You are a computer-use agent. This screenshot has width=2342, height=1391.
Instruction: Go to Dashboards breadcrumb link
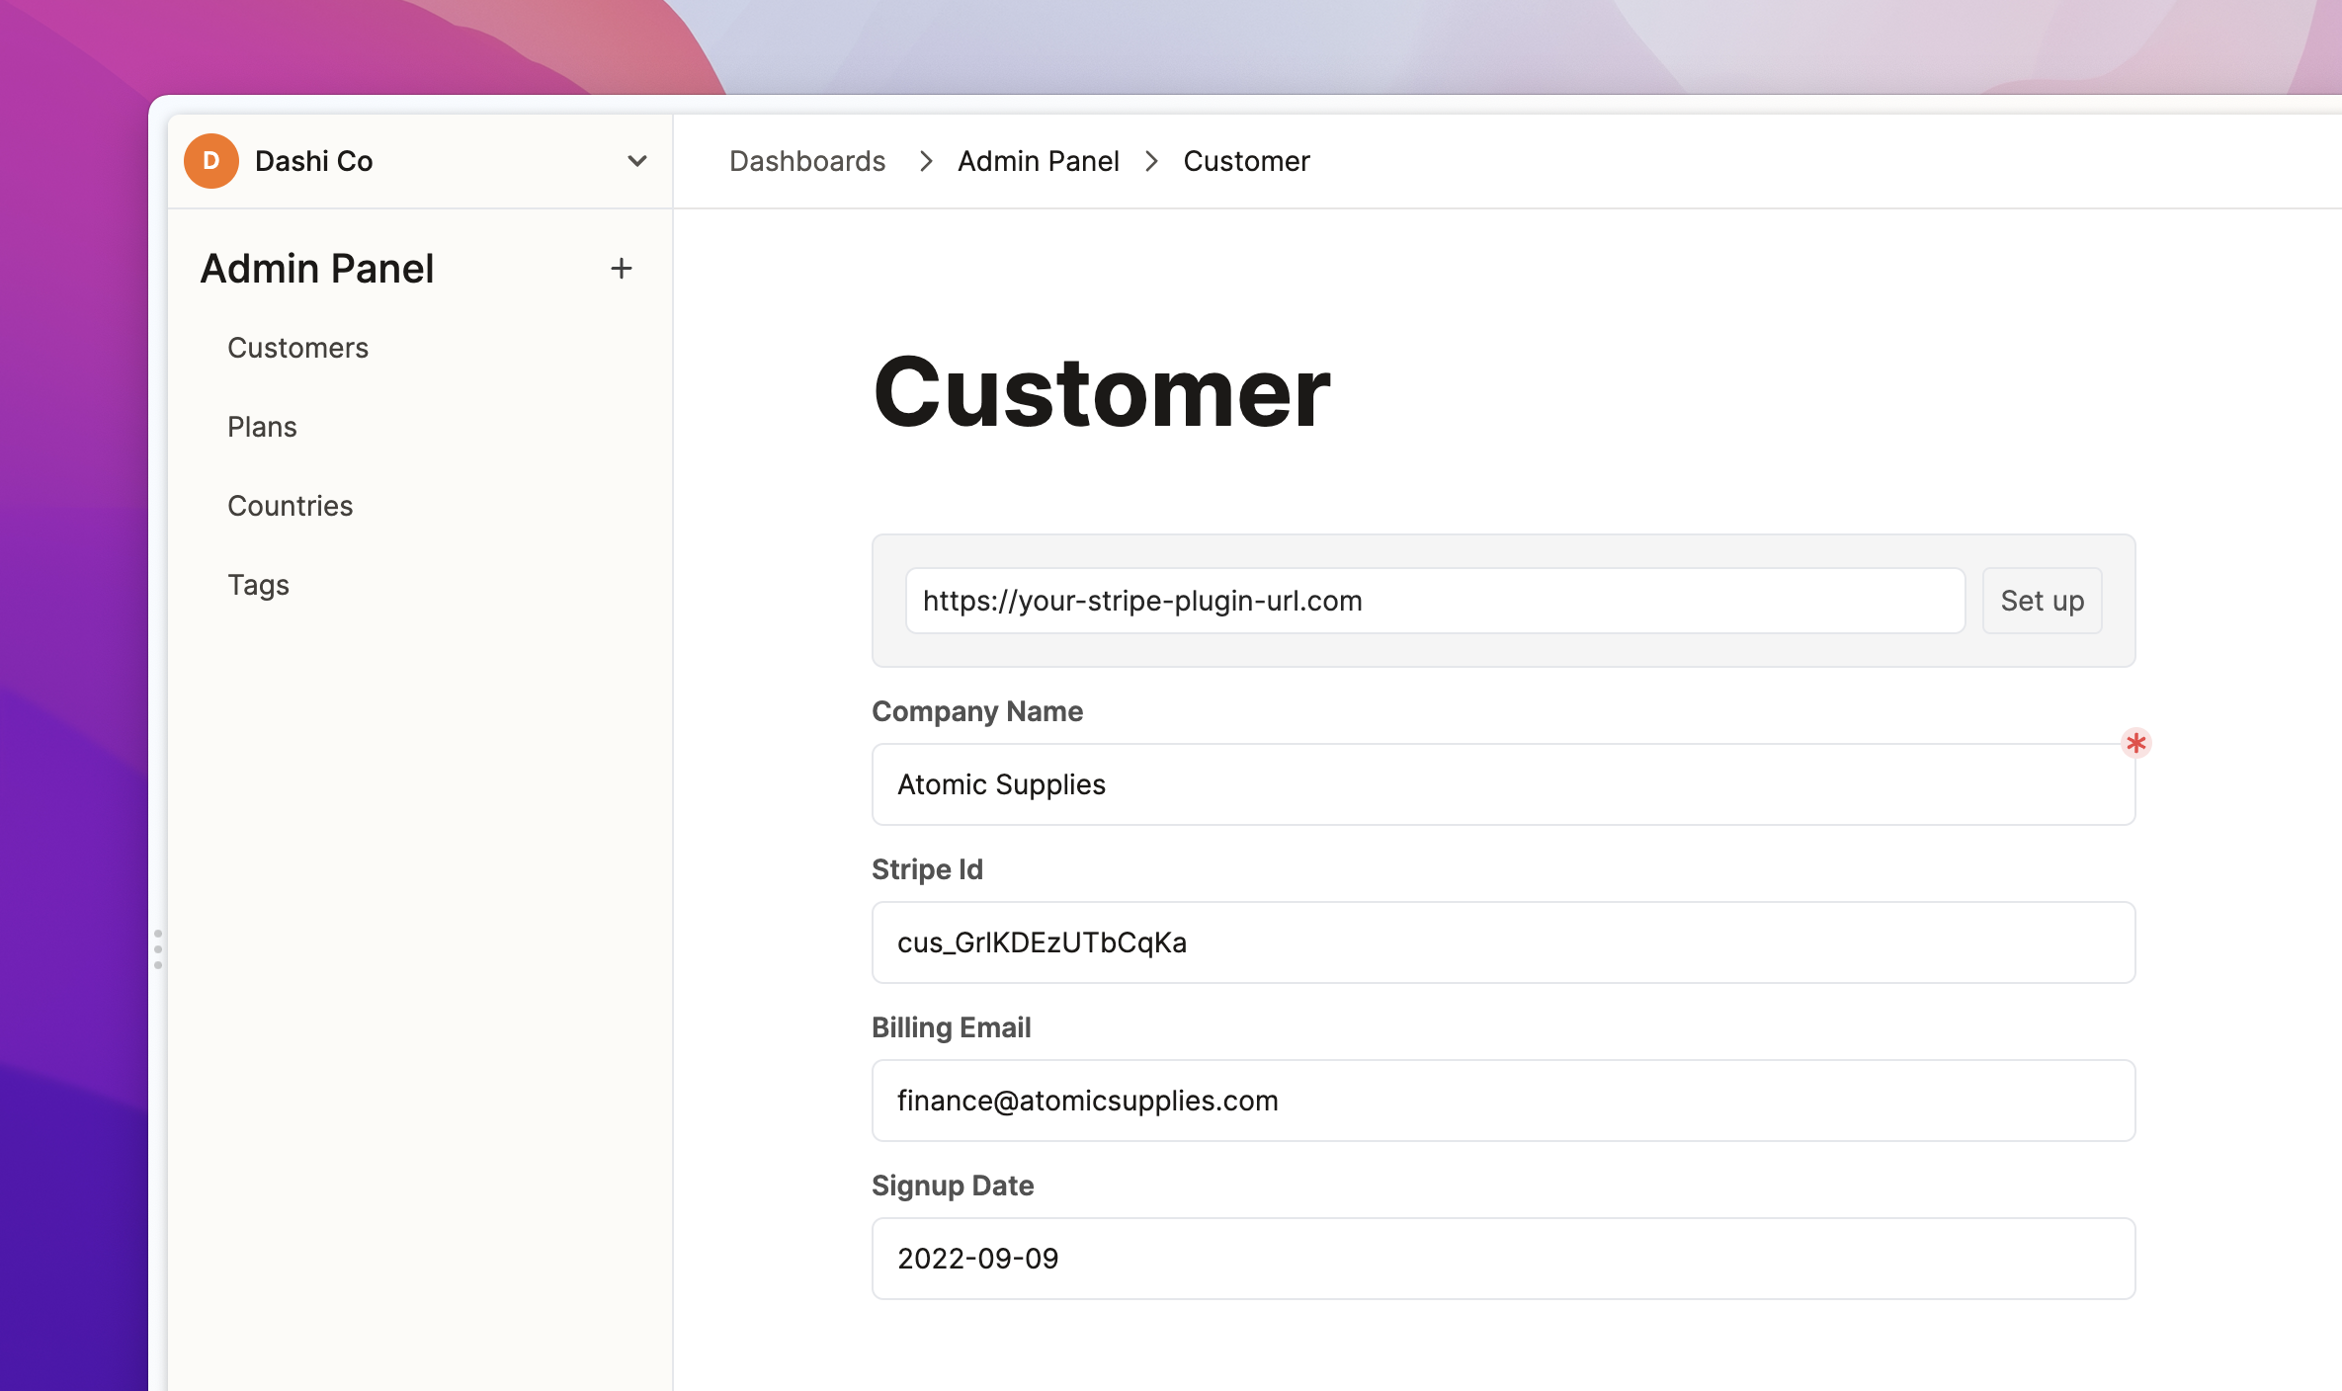(x=807, y=161)
